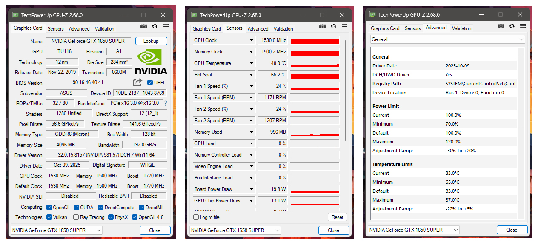Click Close button in Advanced window
Viewport: 538px width, 244px height.
[512, 230]
